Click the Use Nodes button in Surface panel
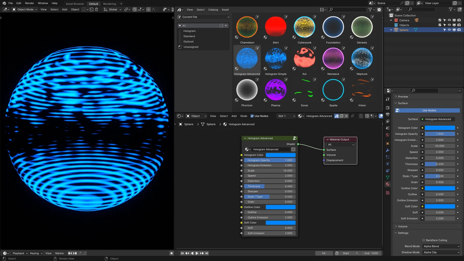This screenshot has height=261, width=464. point(429,110)
